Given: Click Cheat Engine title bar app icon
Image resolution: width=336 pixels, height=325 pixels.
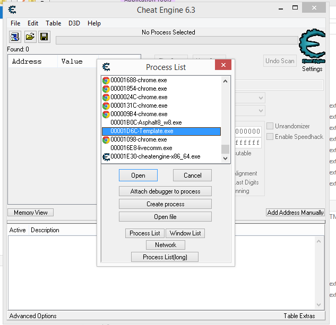Looking at the screenshot, I should tap(12, 10).
